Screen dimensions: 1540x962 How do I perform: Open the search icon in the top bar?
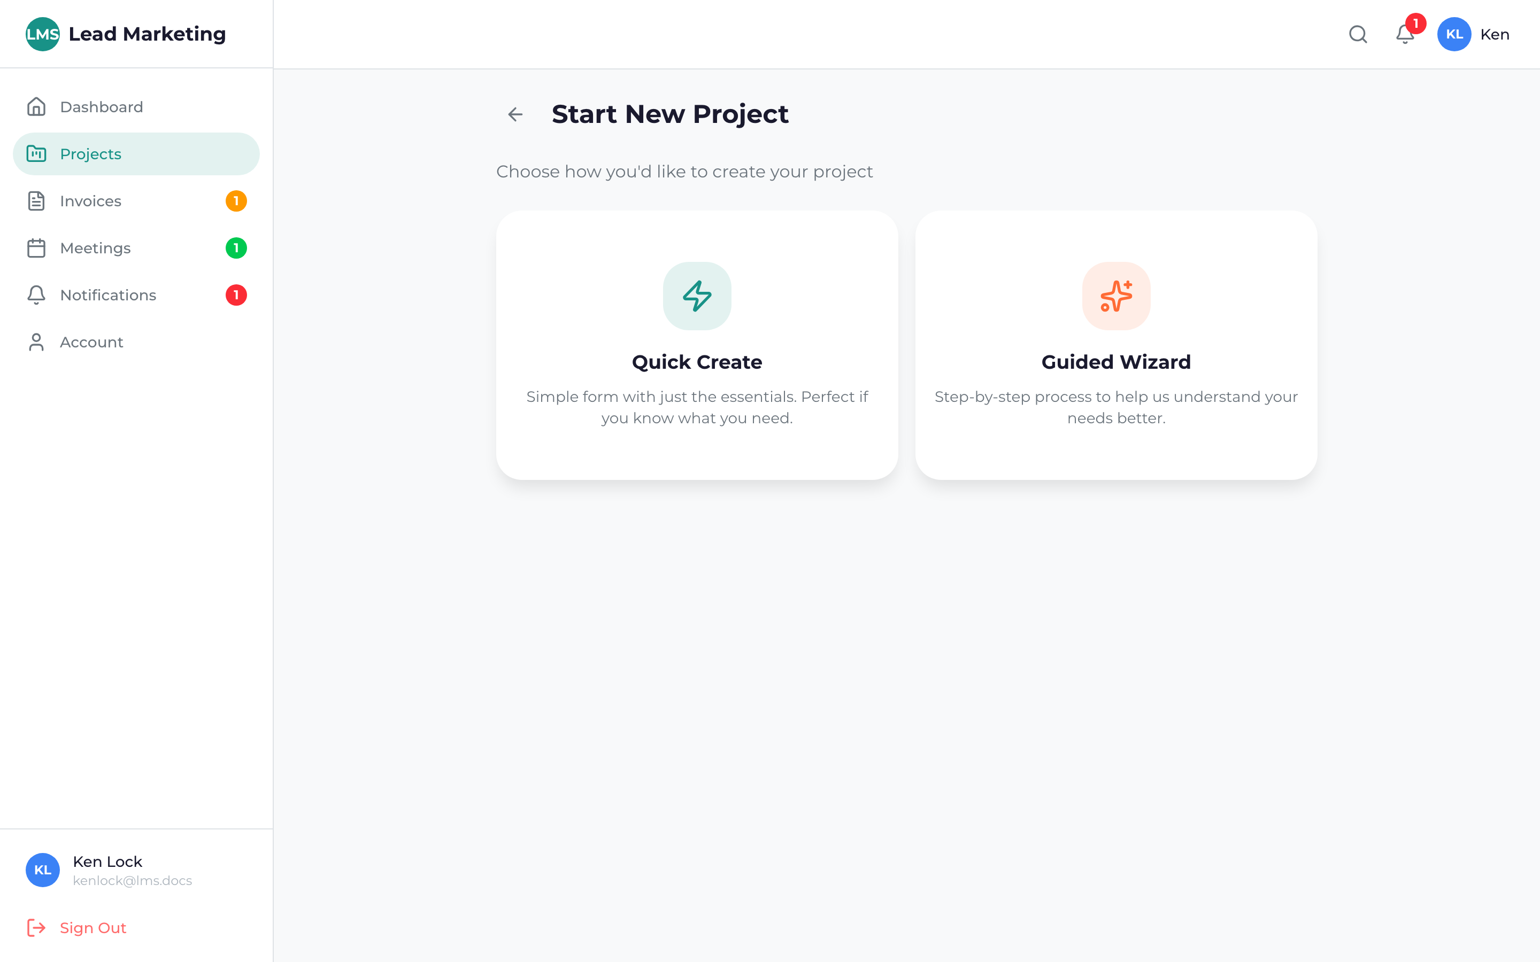click(1357, 34)
